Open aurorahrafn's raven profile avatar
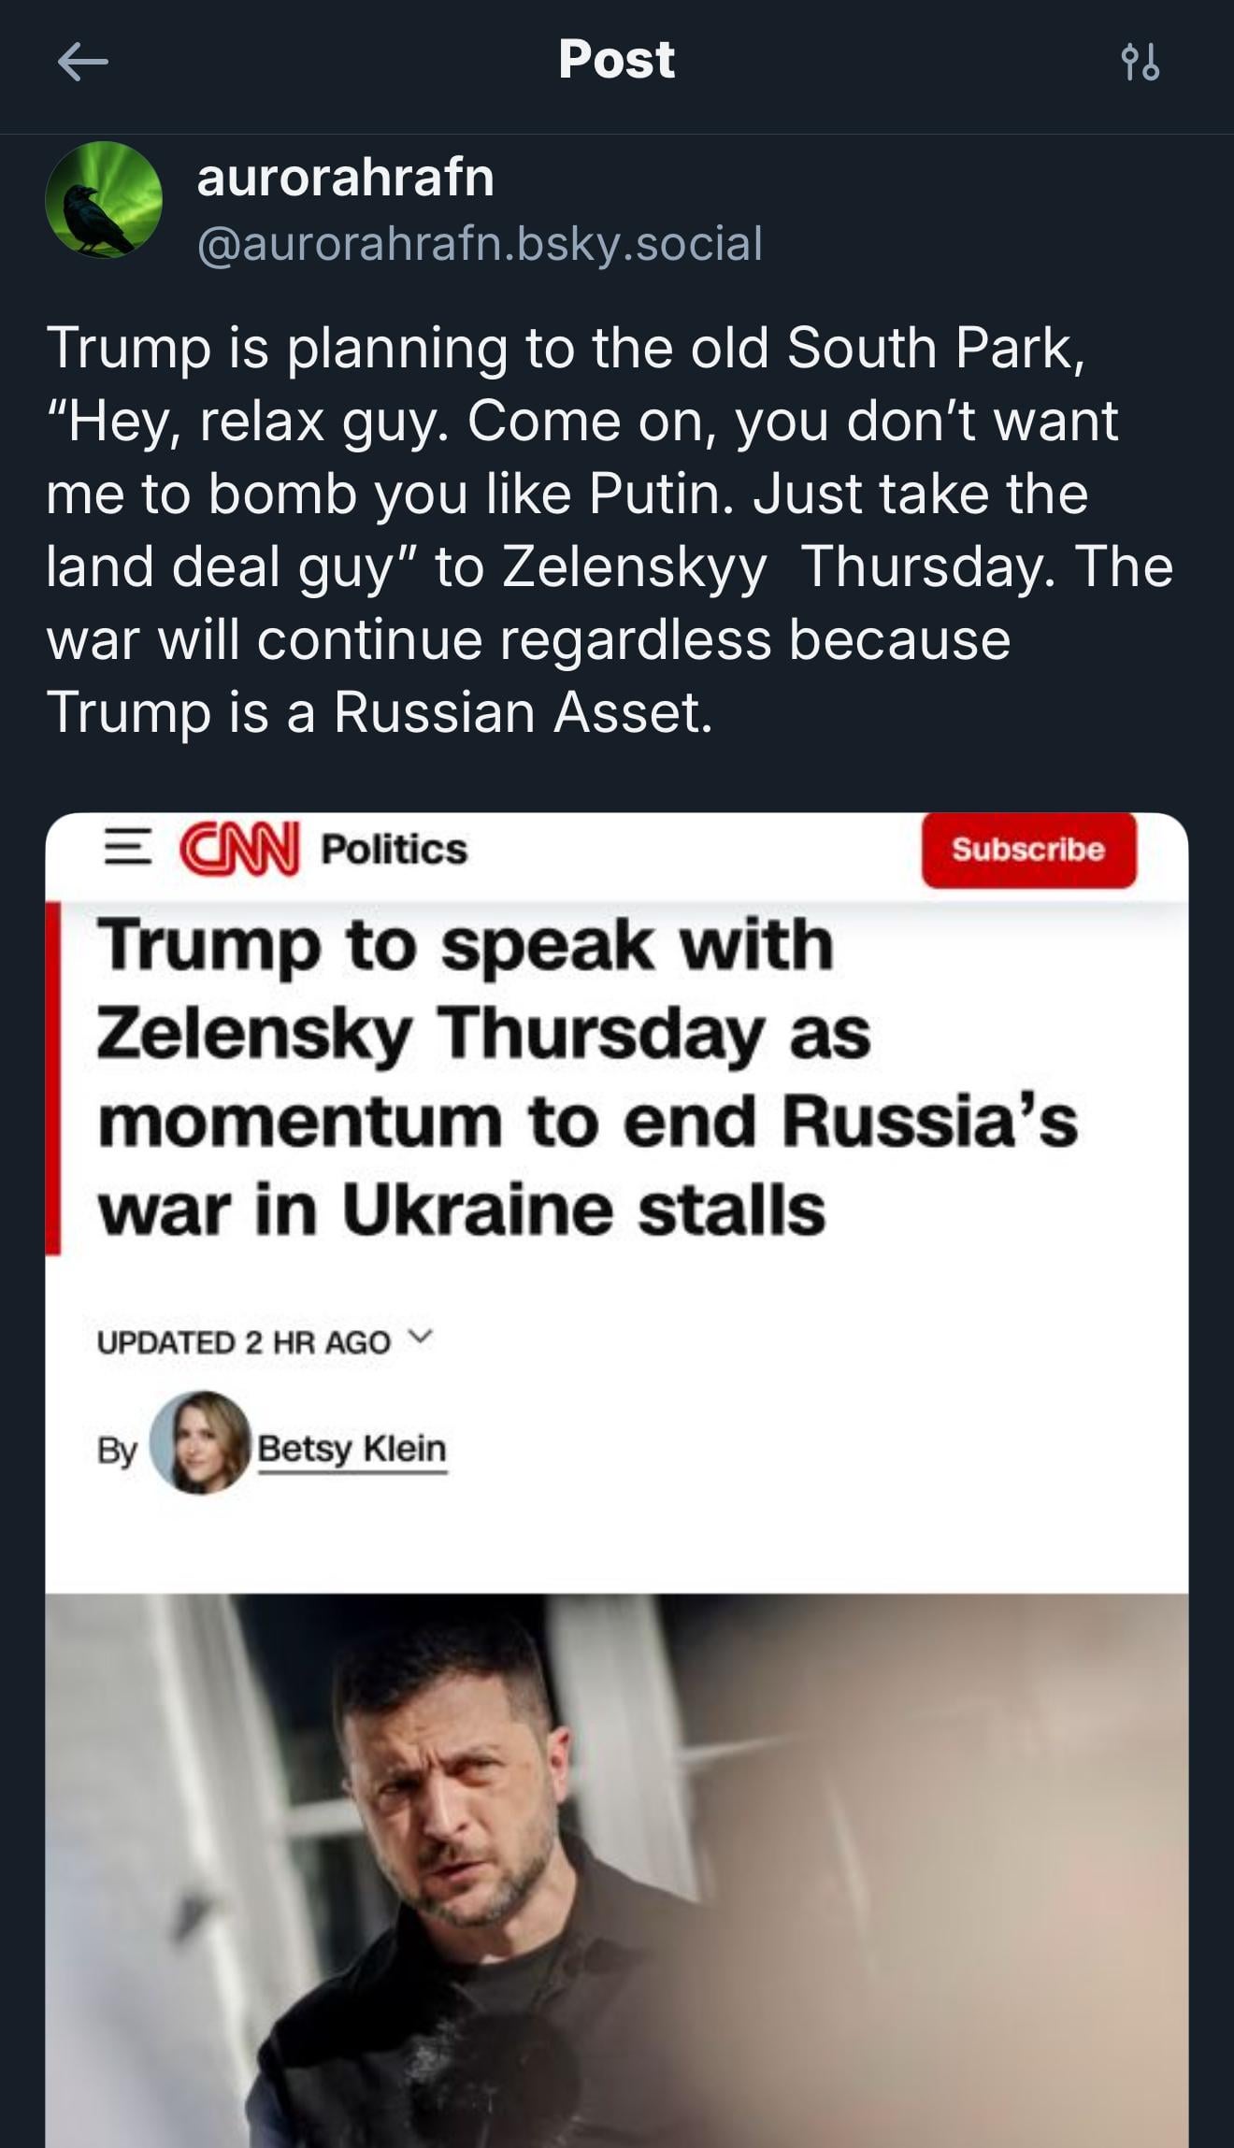The height and width of the screenshot is (2148, 1234). 104,200
